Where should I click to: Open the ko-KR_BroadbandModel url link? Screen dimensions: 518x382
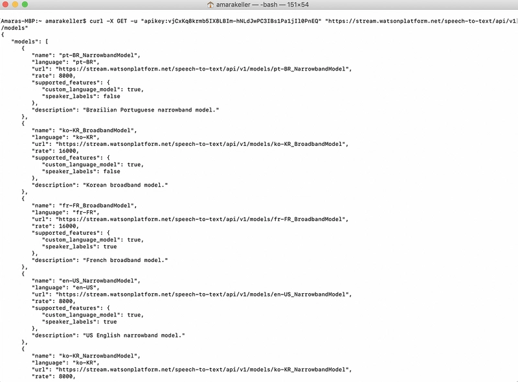201,144
